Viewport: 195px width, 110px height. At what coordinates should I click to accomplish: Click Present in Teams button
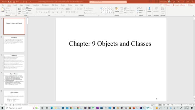pos(179,5)
